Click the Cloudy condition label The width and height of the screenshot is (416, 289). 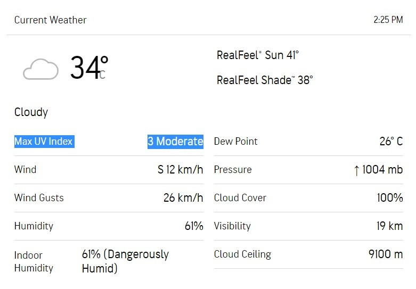click(31, 112)
